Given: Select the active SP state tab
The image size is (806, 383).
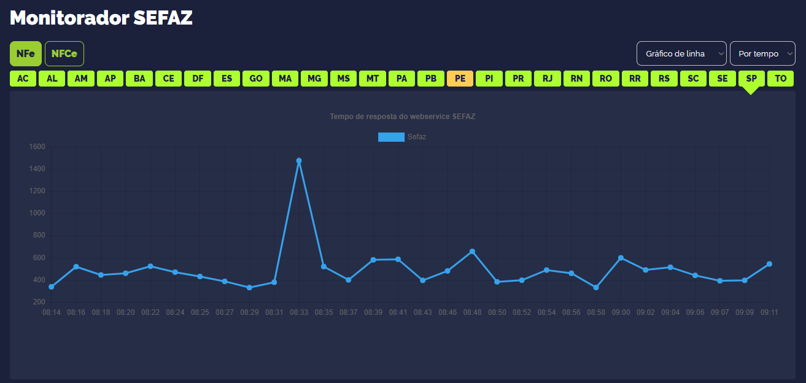Looking at the screenshot, I should 752,79.
